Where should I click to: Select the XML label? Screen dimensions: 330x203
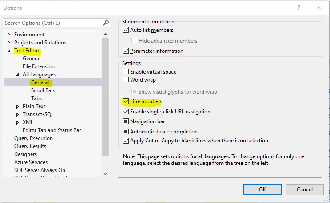click(28, 122)
